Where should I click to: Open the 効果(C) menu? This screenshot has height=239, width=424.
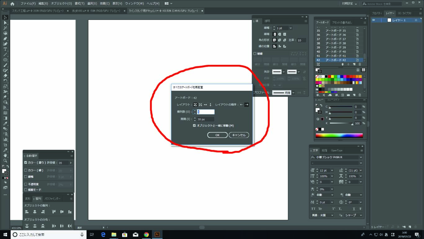105,3
